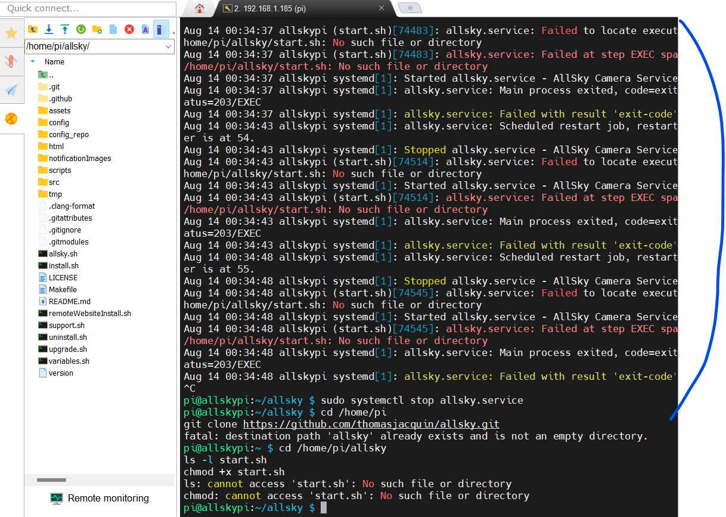The height and width of the screenshot is (517, 726).
Task: Select the version file
Action: pos(56,373)
